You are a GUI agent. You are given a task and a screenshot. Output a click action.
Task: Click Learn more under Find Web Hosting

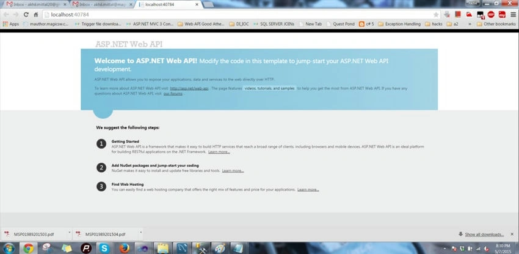point(308,189)
